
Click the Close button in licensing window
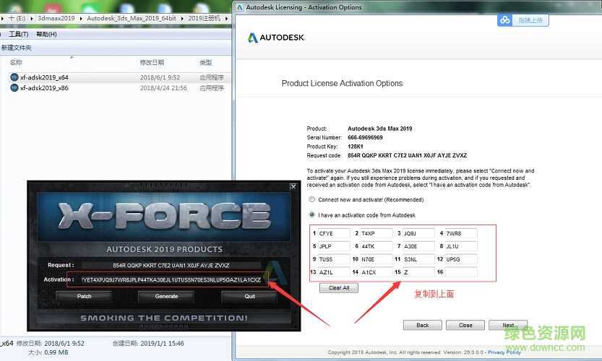(465, 325)
